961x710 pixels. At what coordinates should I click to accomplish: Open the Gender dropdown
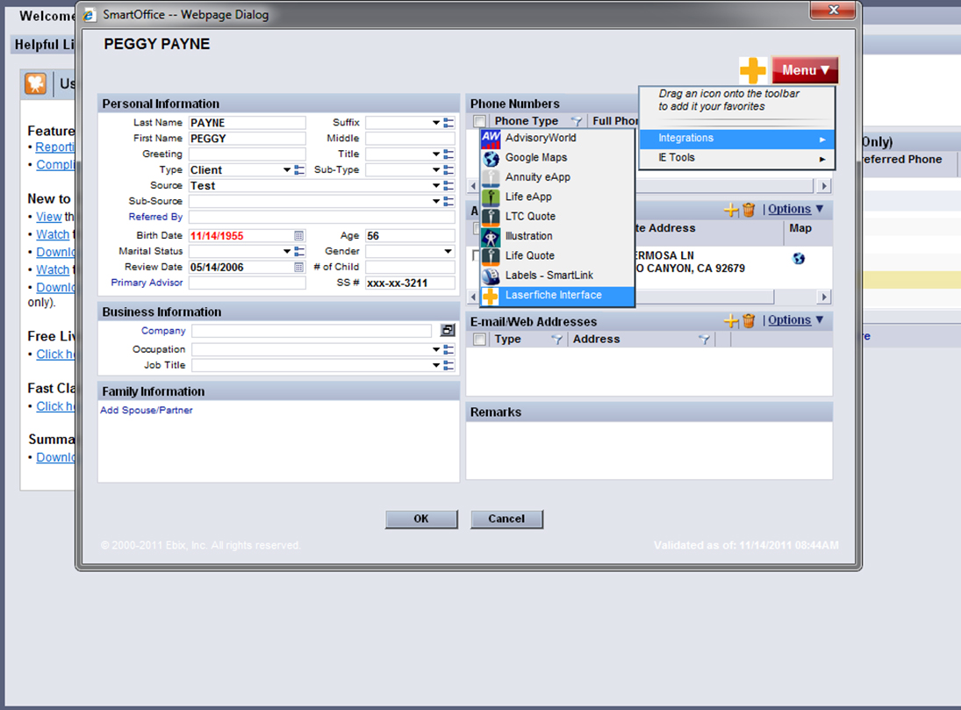pos(448,252)
